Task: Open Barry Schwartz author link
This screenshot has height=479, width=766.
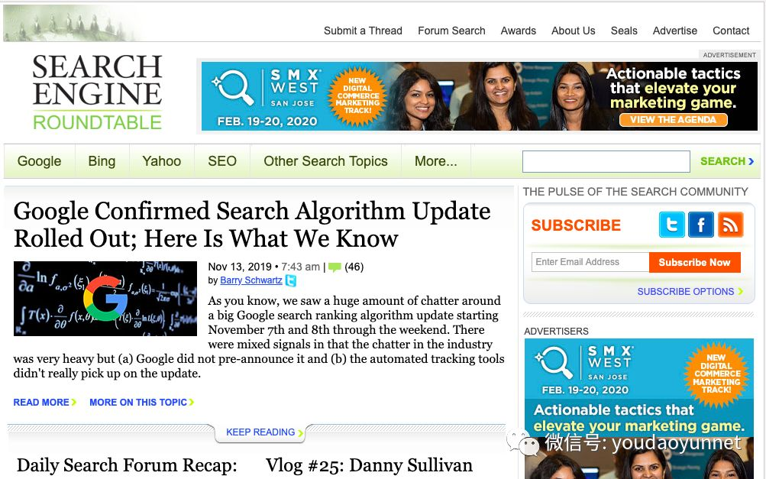Action: [251, 280]
